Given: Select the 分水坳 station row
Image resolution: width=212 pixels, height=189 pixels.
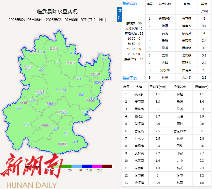Looking at the screenshot, I should 165,70.
